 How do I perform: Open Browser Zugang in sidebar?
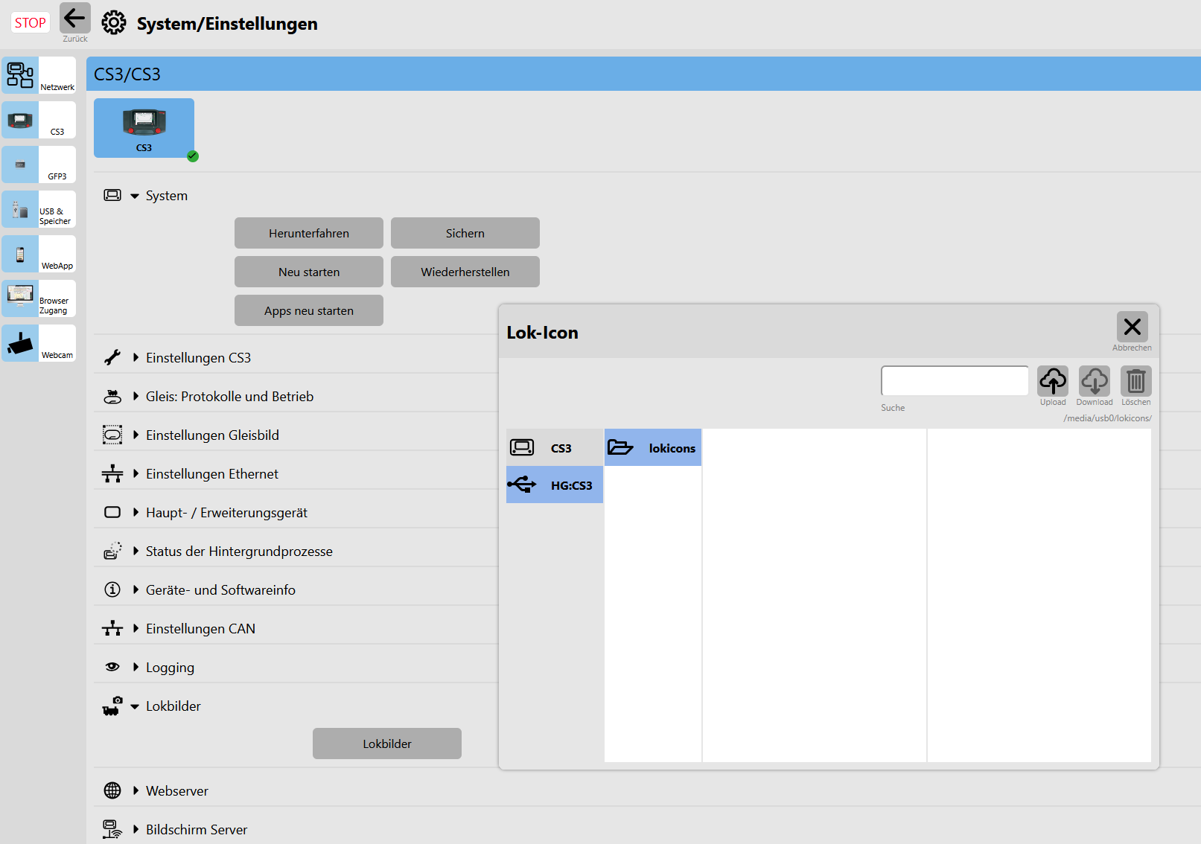39,298
